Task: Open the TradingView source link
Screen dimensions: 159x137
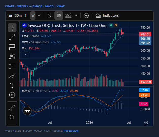Action: pyautogui.click(x=71, y=131)
